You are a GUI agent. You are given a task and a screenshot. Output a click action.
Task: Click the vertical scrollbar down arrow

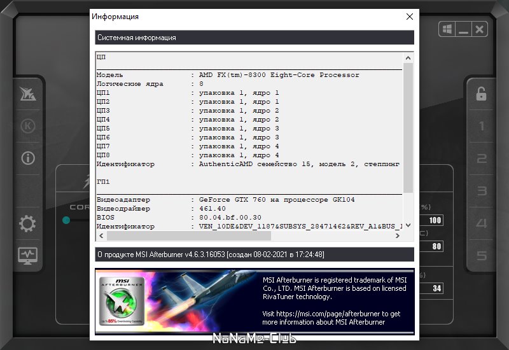pos(408,225)
